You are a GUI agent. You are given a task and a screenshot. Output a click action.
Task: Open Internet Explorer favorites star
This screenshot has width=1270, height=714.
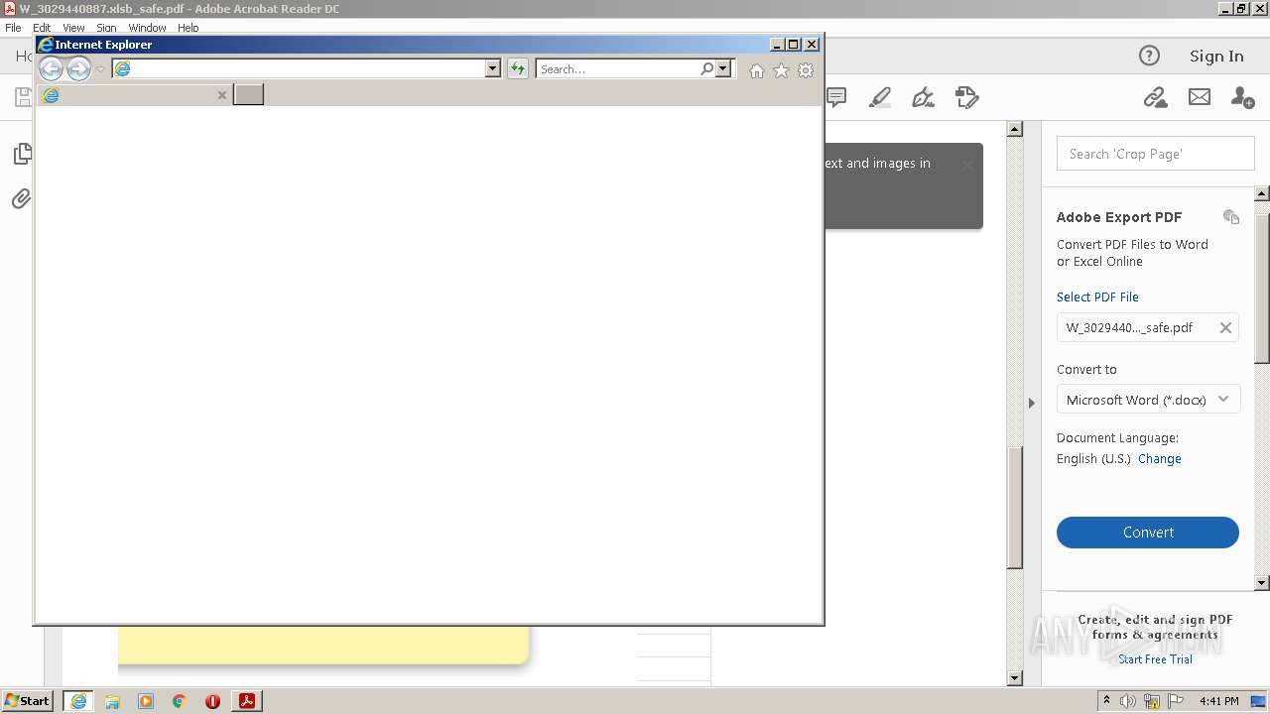[x=781, y=70]
